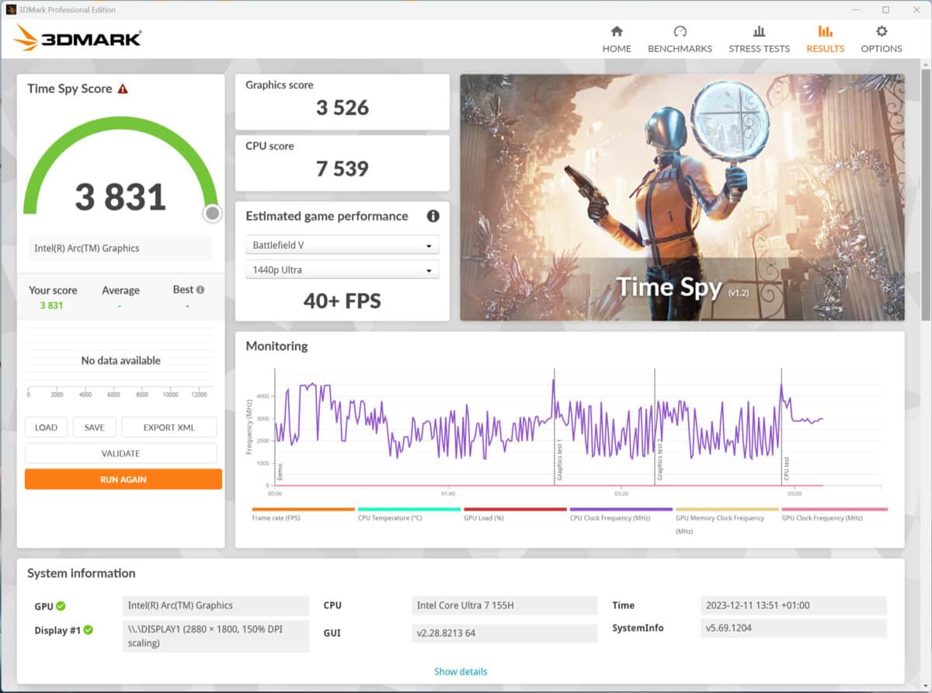This screenshot has height=693, width=932.
Task: Click the Monitoring section heading
Action: coord(276,346)
